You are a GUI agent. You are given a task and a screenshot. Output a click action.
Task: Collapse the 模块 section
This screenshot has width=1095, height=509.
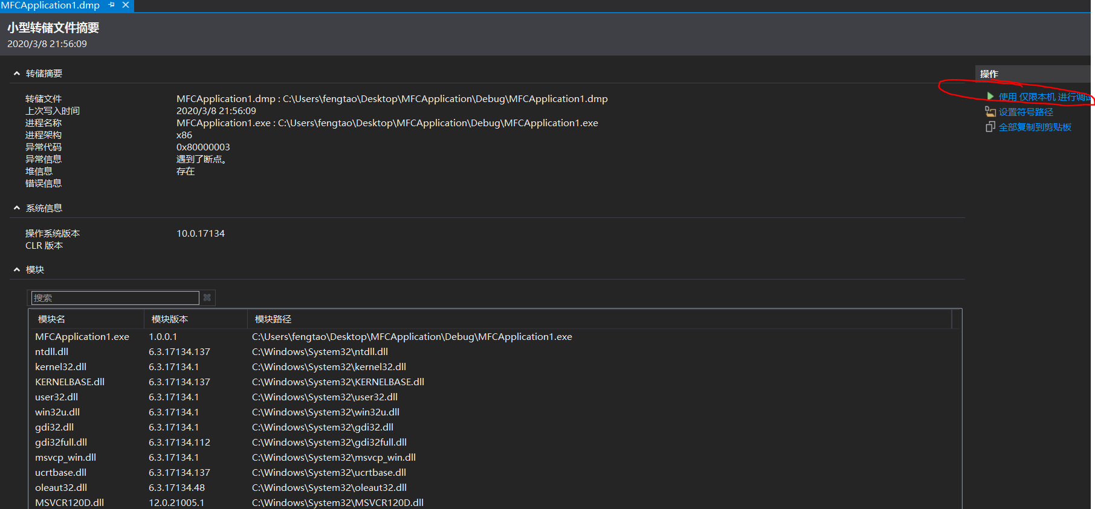click(17, 270)
